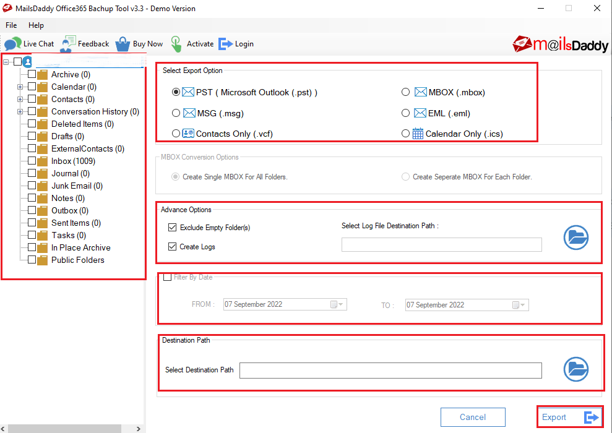Click the MBOX envelope icon
This screenshot has width=612, height=433.
pos(420,92)
